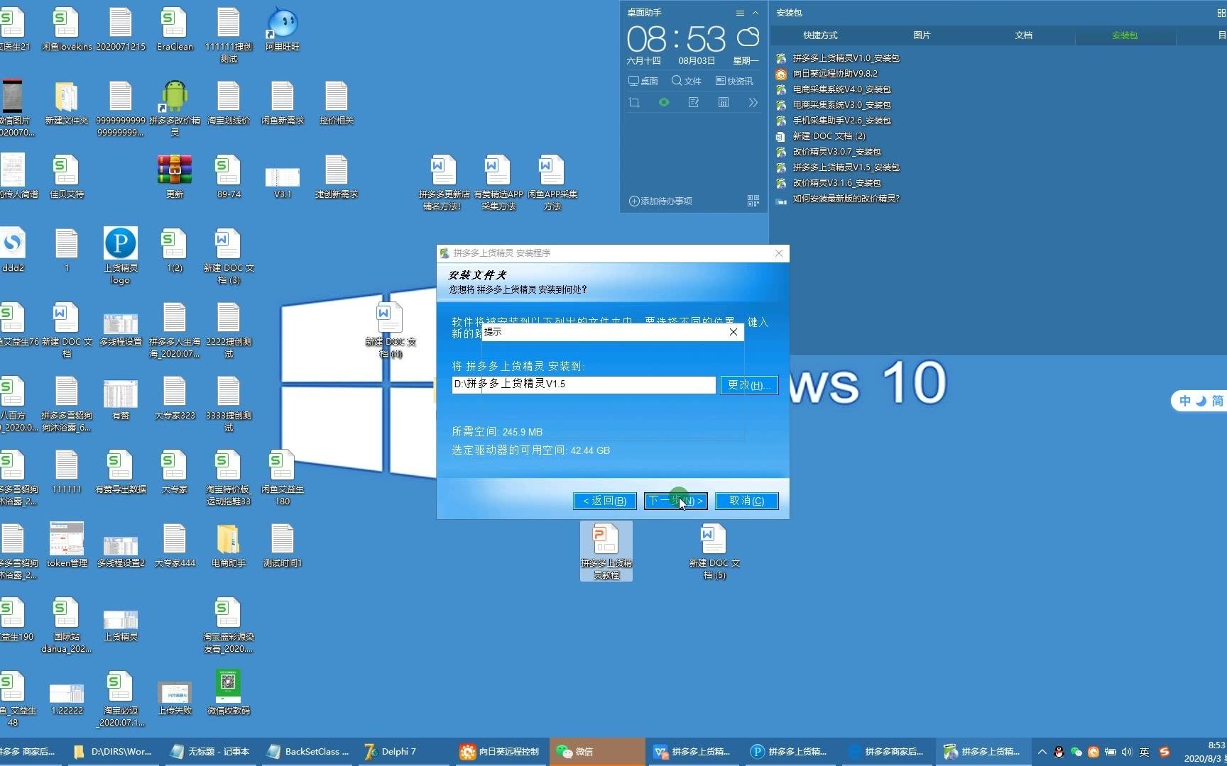This screenshot has width=1227, height=766.
Task: Switch to 微信 in the taskbar
Action: pyautogui.click(x=596, y=752)
